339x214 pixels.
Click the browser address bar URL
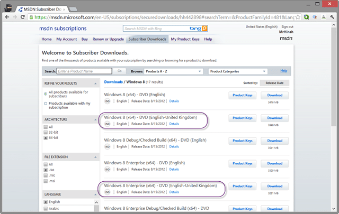click(164, 17)
